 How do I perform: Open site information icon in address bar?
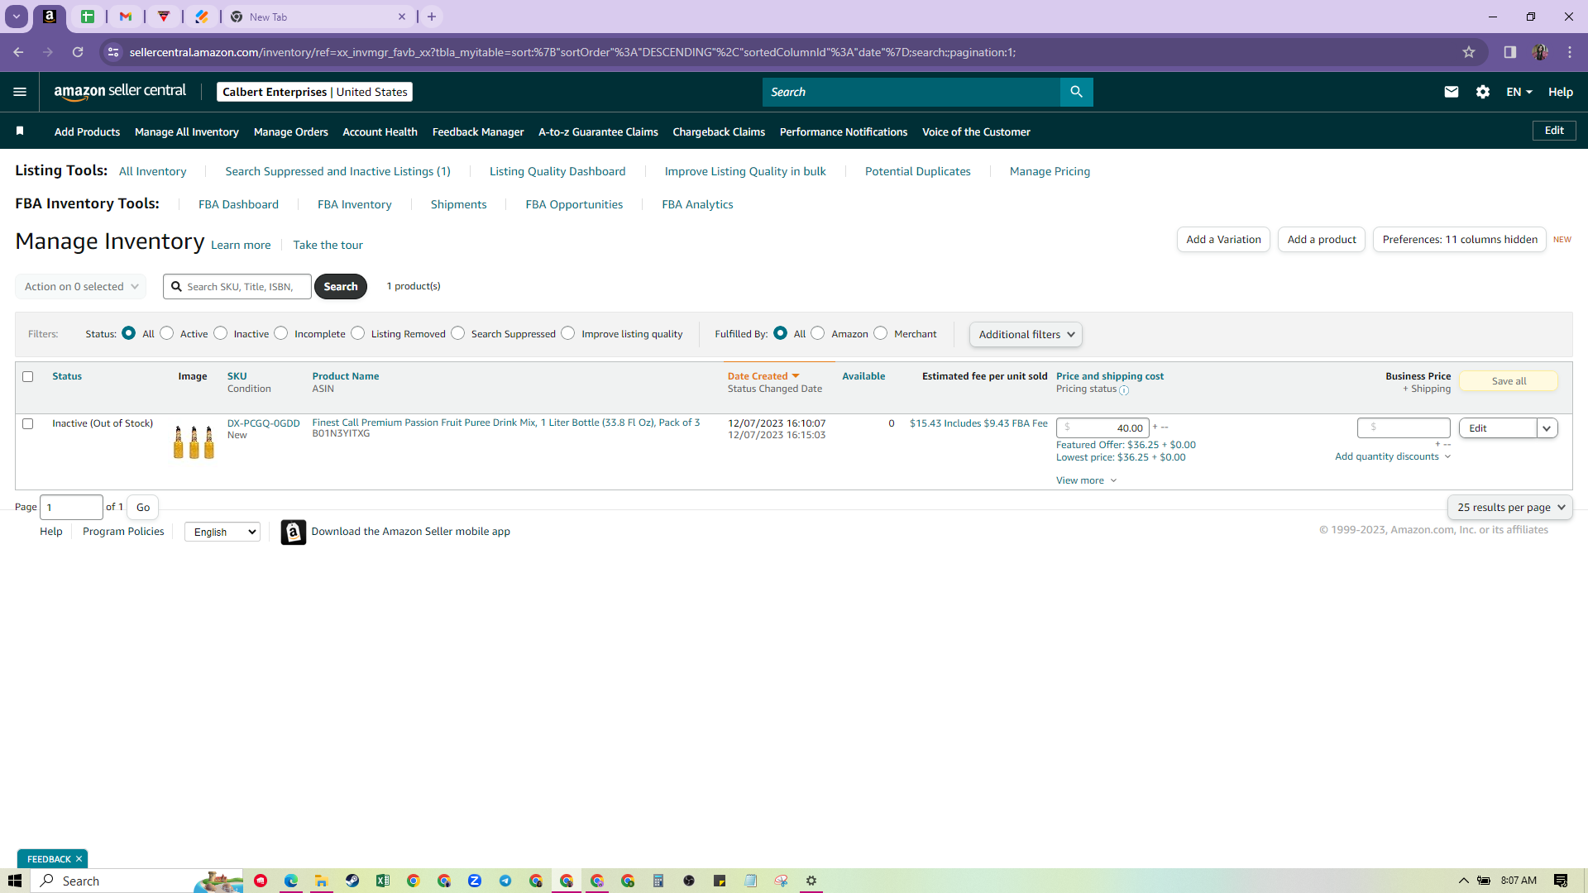113,52
